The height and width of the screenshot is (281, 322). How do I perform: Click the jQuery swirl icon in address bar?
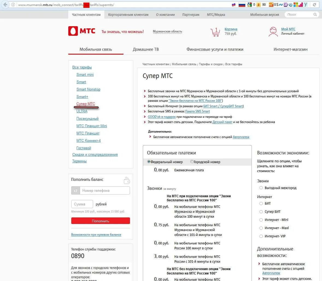click(x=291, y=5)
